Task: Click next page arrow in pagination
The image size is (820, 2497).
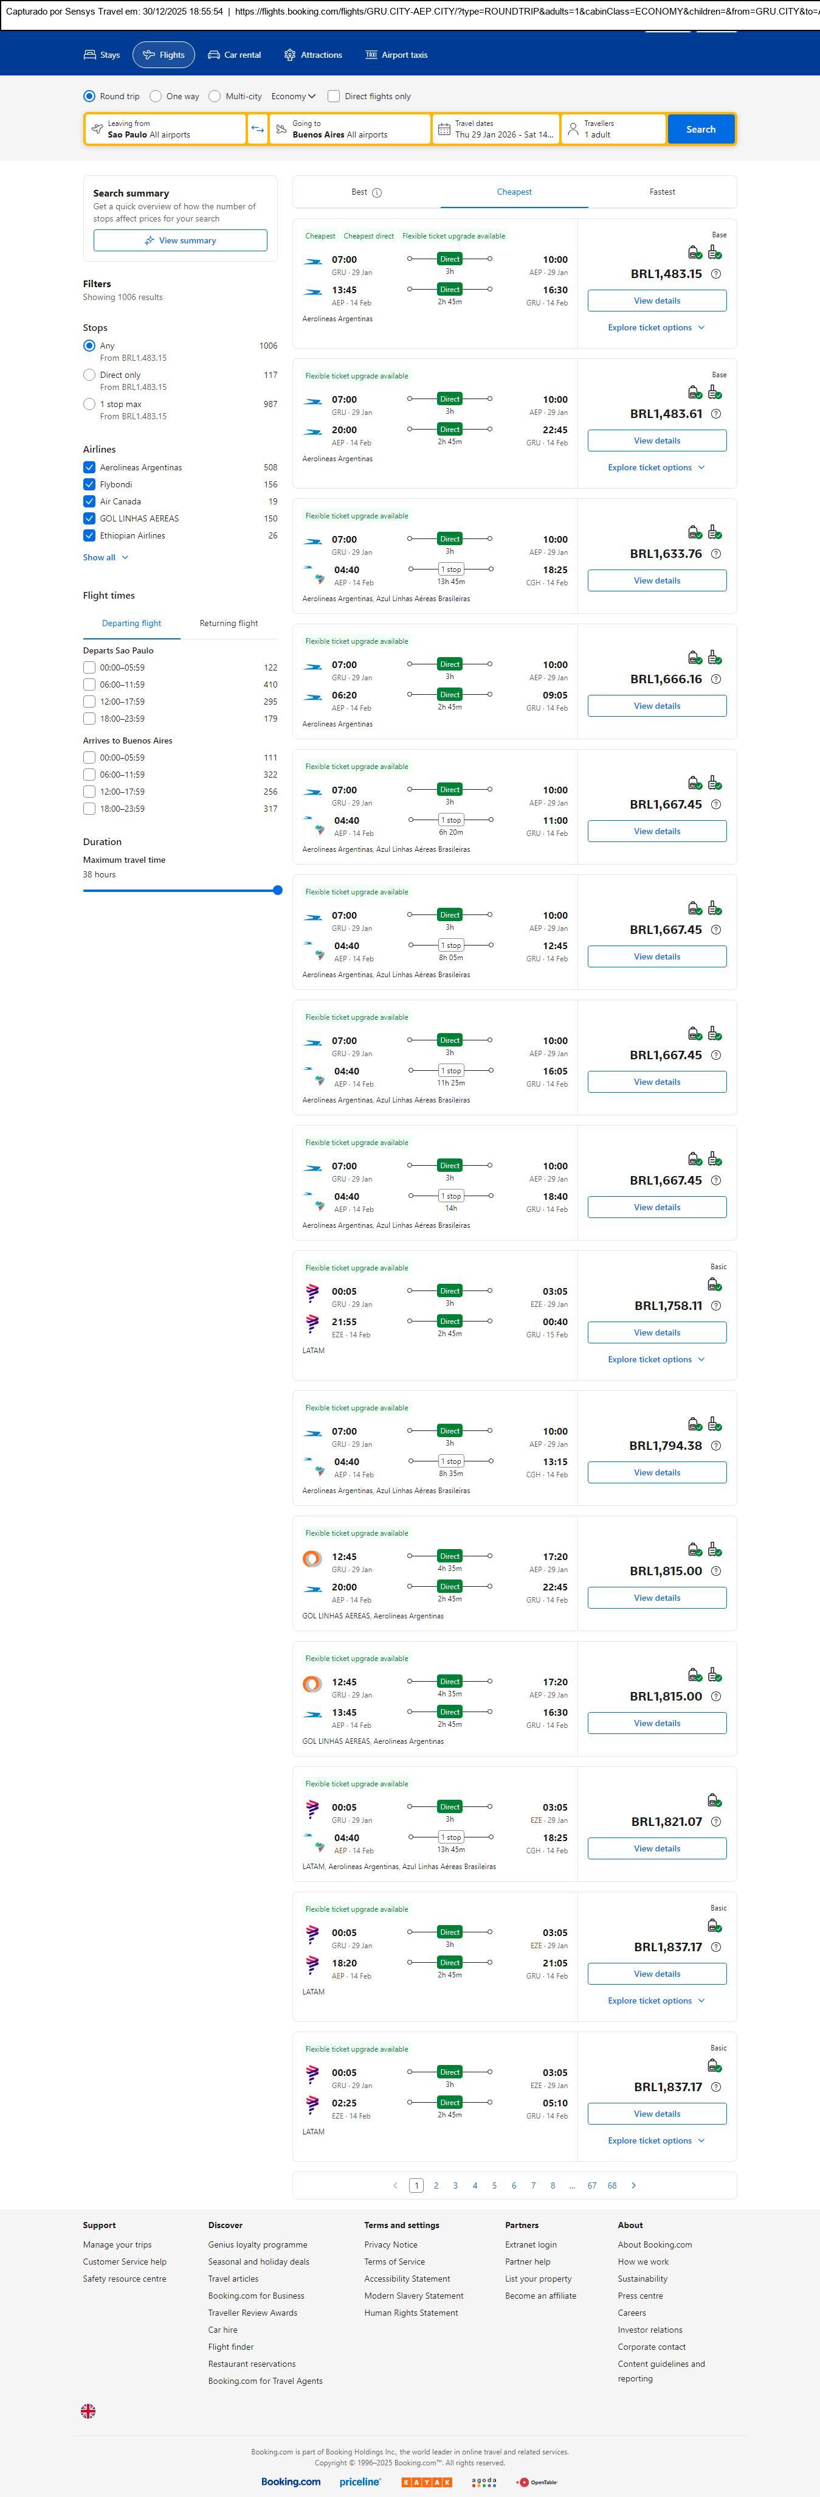Action: point(633,2185)
